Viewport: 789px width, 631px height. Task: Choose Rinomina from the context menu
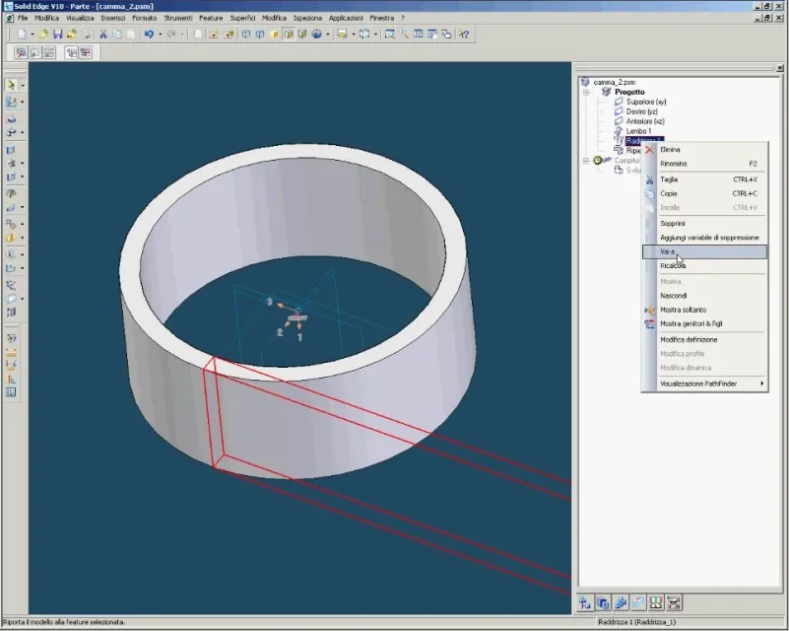pos(704,164)
